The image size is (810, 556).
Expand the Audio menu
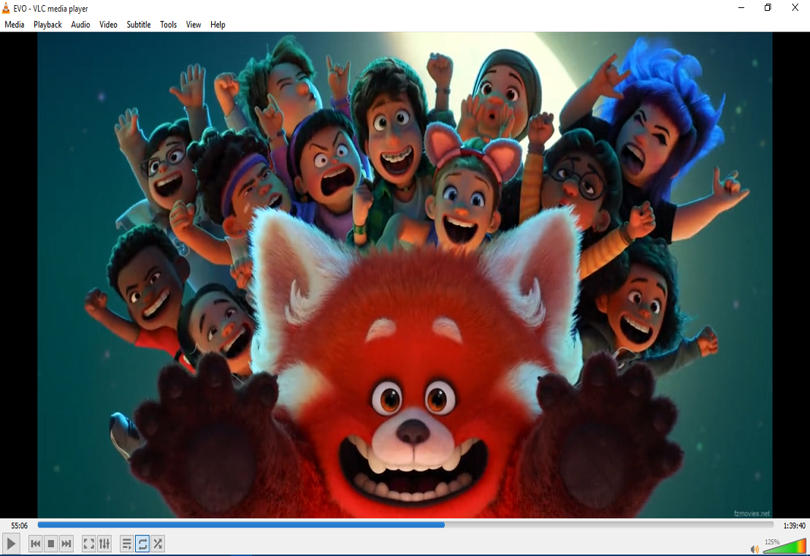(80, 25)
